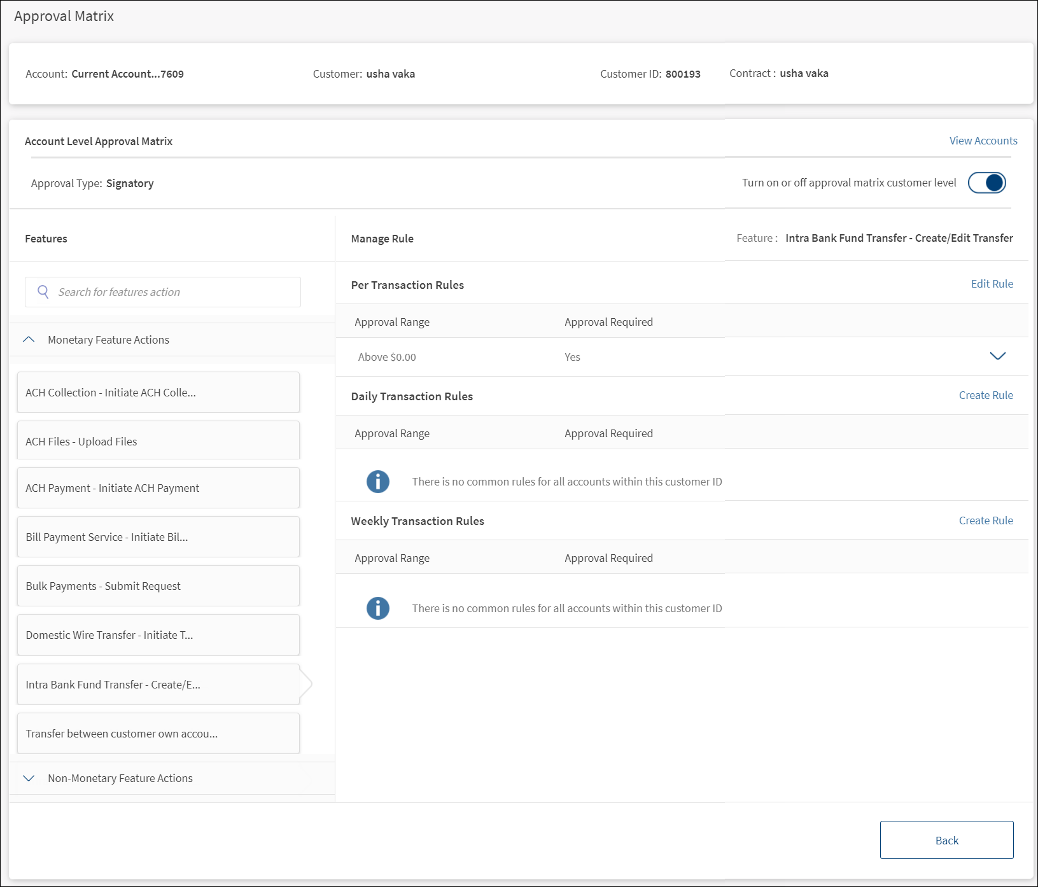This screenshot has width=1038, height=887.
Task: Create Rule for Weekly Transaction Rules
Action: click(985, 520)
